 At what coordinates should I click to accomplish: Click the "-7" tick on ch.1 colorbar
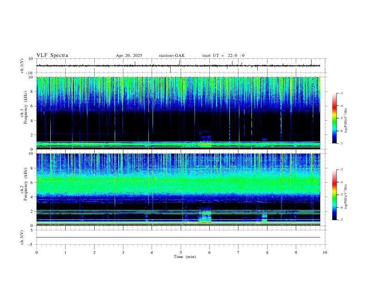pos(341,144)
